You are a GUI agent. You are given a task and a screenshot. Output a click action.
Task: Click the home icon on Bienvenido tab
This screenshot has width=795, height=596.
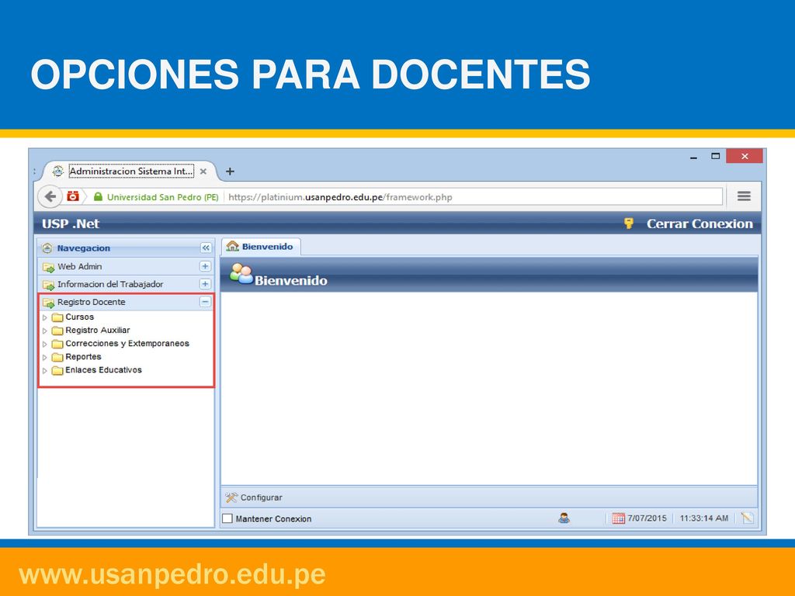click(x=232, y=246)
